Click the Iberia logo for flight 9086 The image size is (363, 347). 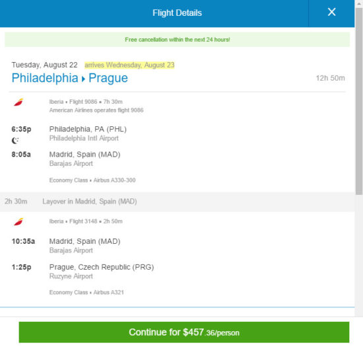18,102
